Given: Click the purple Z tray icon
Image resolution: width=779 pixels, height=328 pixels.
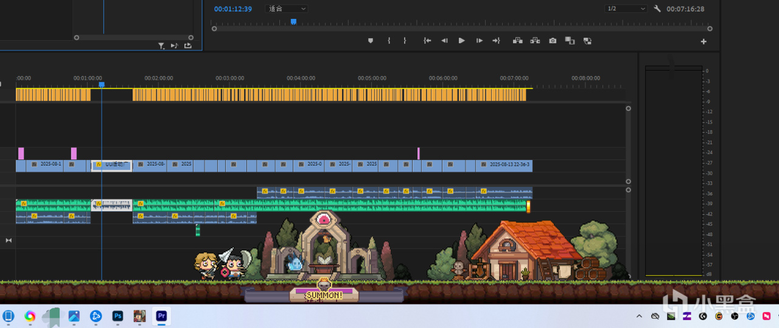Looking at the screenshot, I should [687, 316].
